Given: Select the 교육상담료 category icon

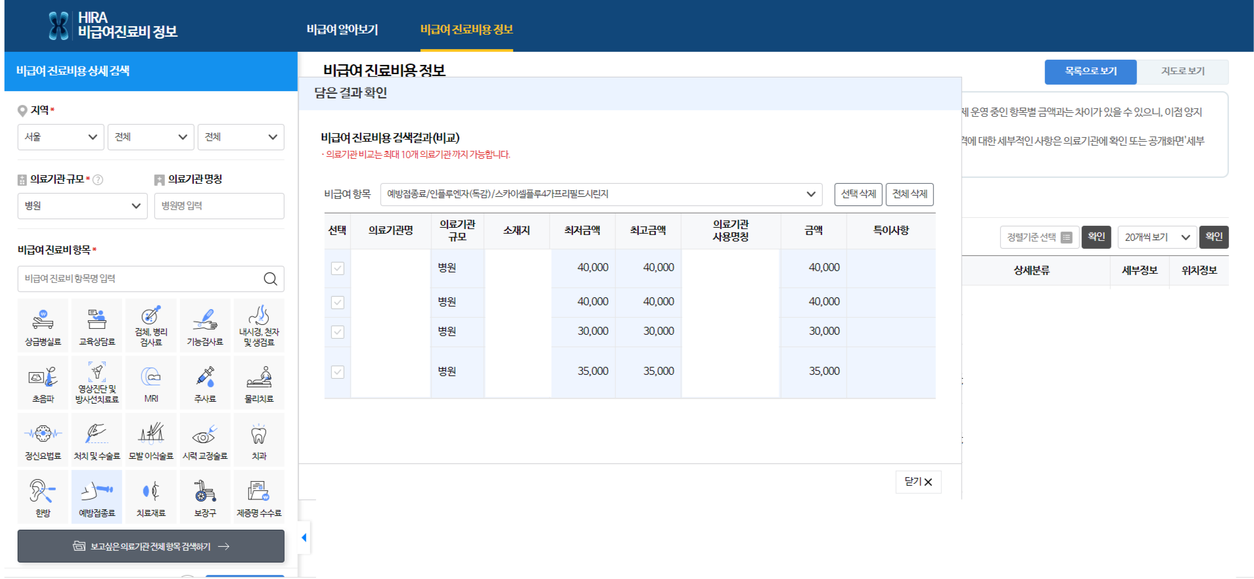Looking at the screenshot, I should point(97,326).
